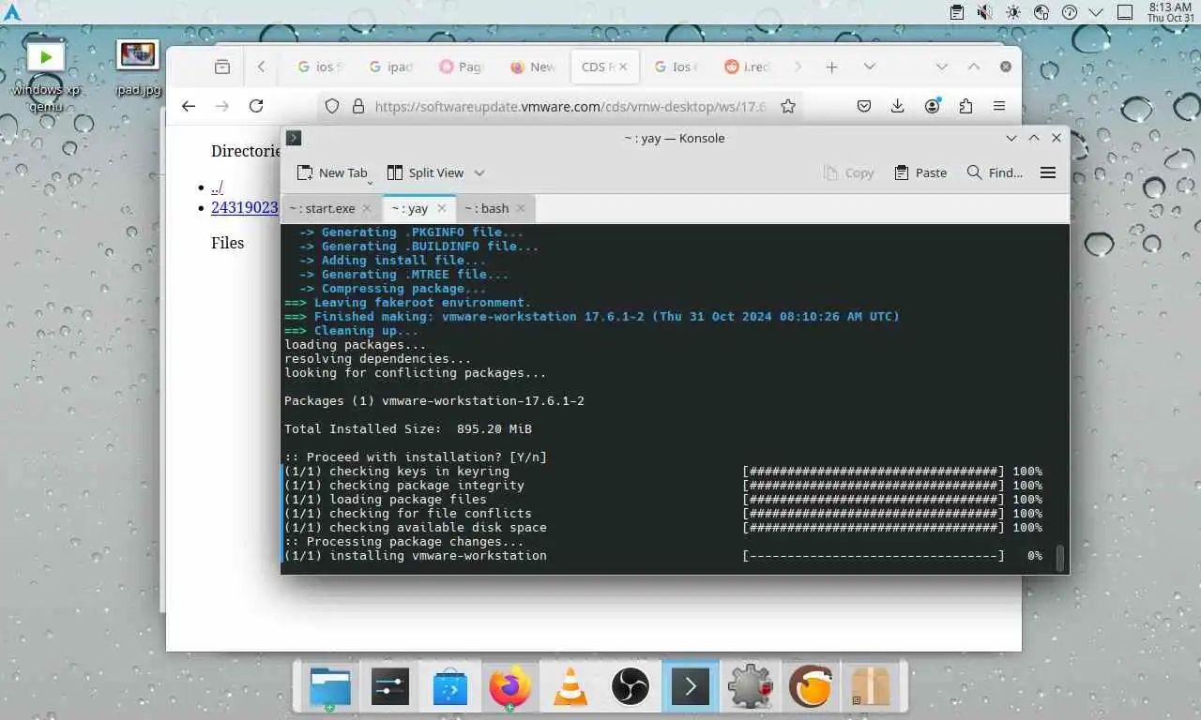The image size is (1201, 720).
Task: Open the brightness tray icon
Action: click(1012, 12)
